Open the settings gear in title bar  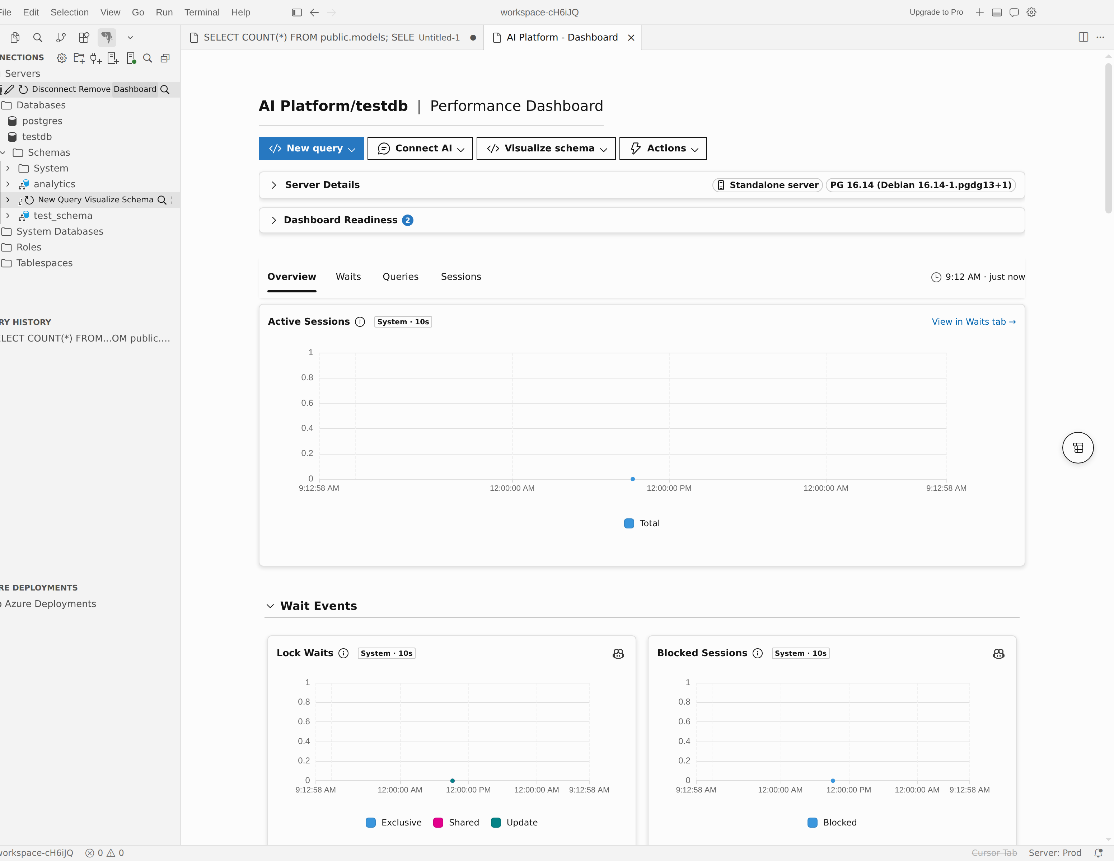tap(1031, 12)
